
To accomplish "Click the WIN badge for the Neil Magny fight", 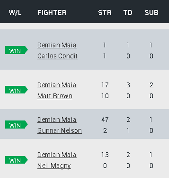I will point(16,160).
